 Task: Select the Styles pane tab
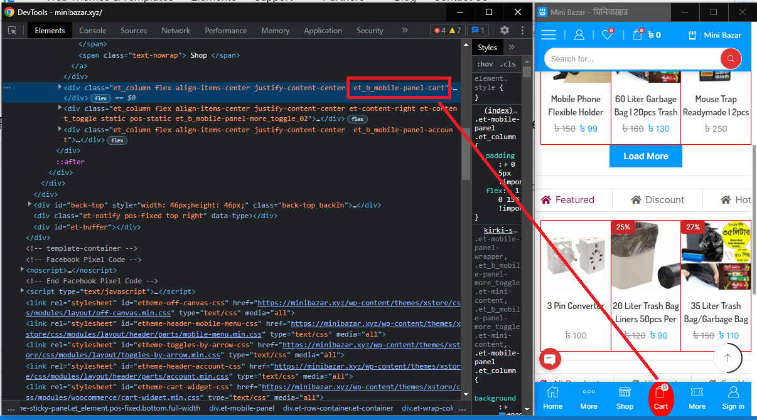tap(487, 47)
